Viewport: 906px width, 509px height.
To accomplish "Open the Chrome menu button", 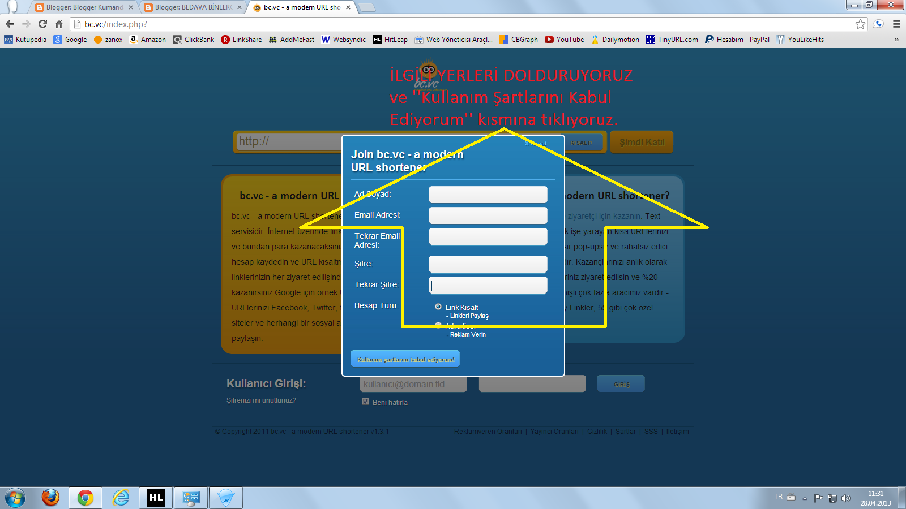I will 896,24.
